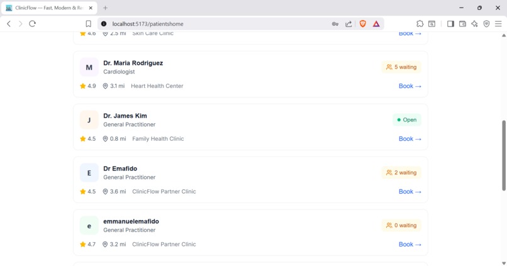Open the extensions puzzle icon

pyautogui.click(x=420, y=24)
